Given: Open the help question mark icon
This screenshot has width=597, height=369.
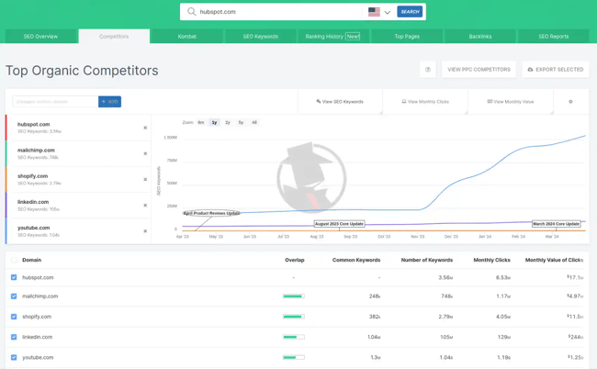Looking at the screenshot, I should point(428,70).
